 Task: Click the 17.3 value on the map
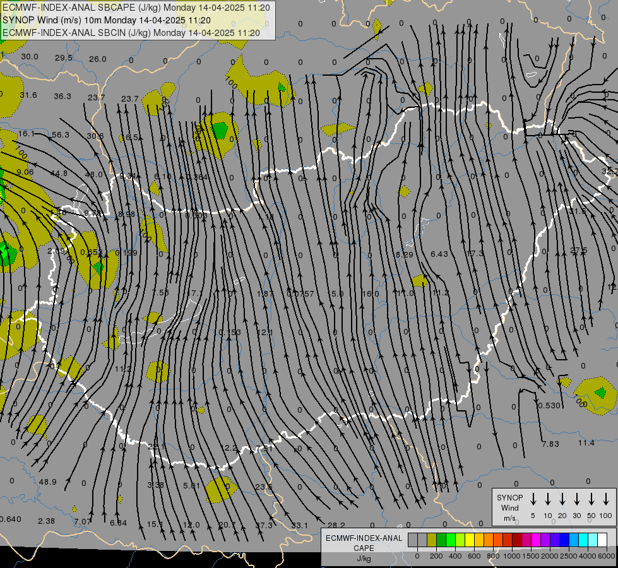pyautogui.click(x=475, y=254)
